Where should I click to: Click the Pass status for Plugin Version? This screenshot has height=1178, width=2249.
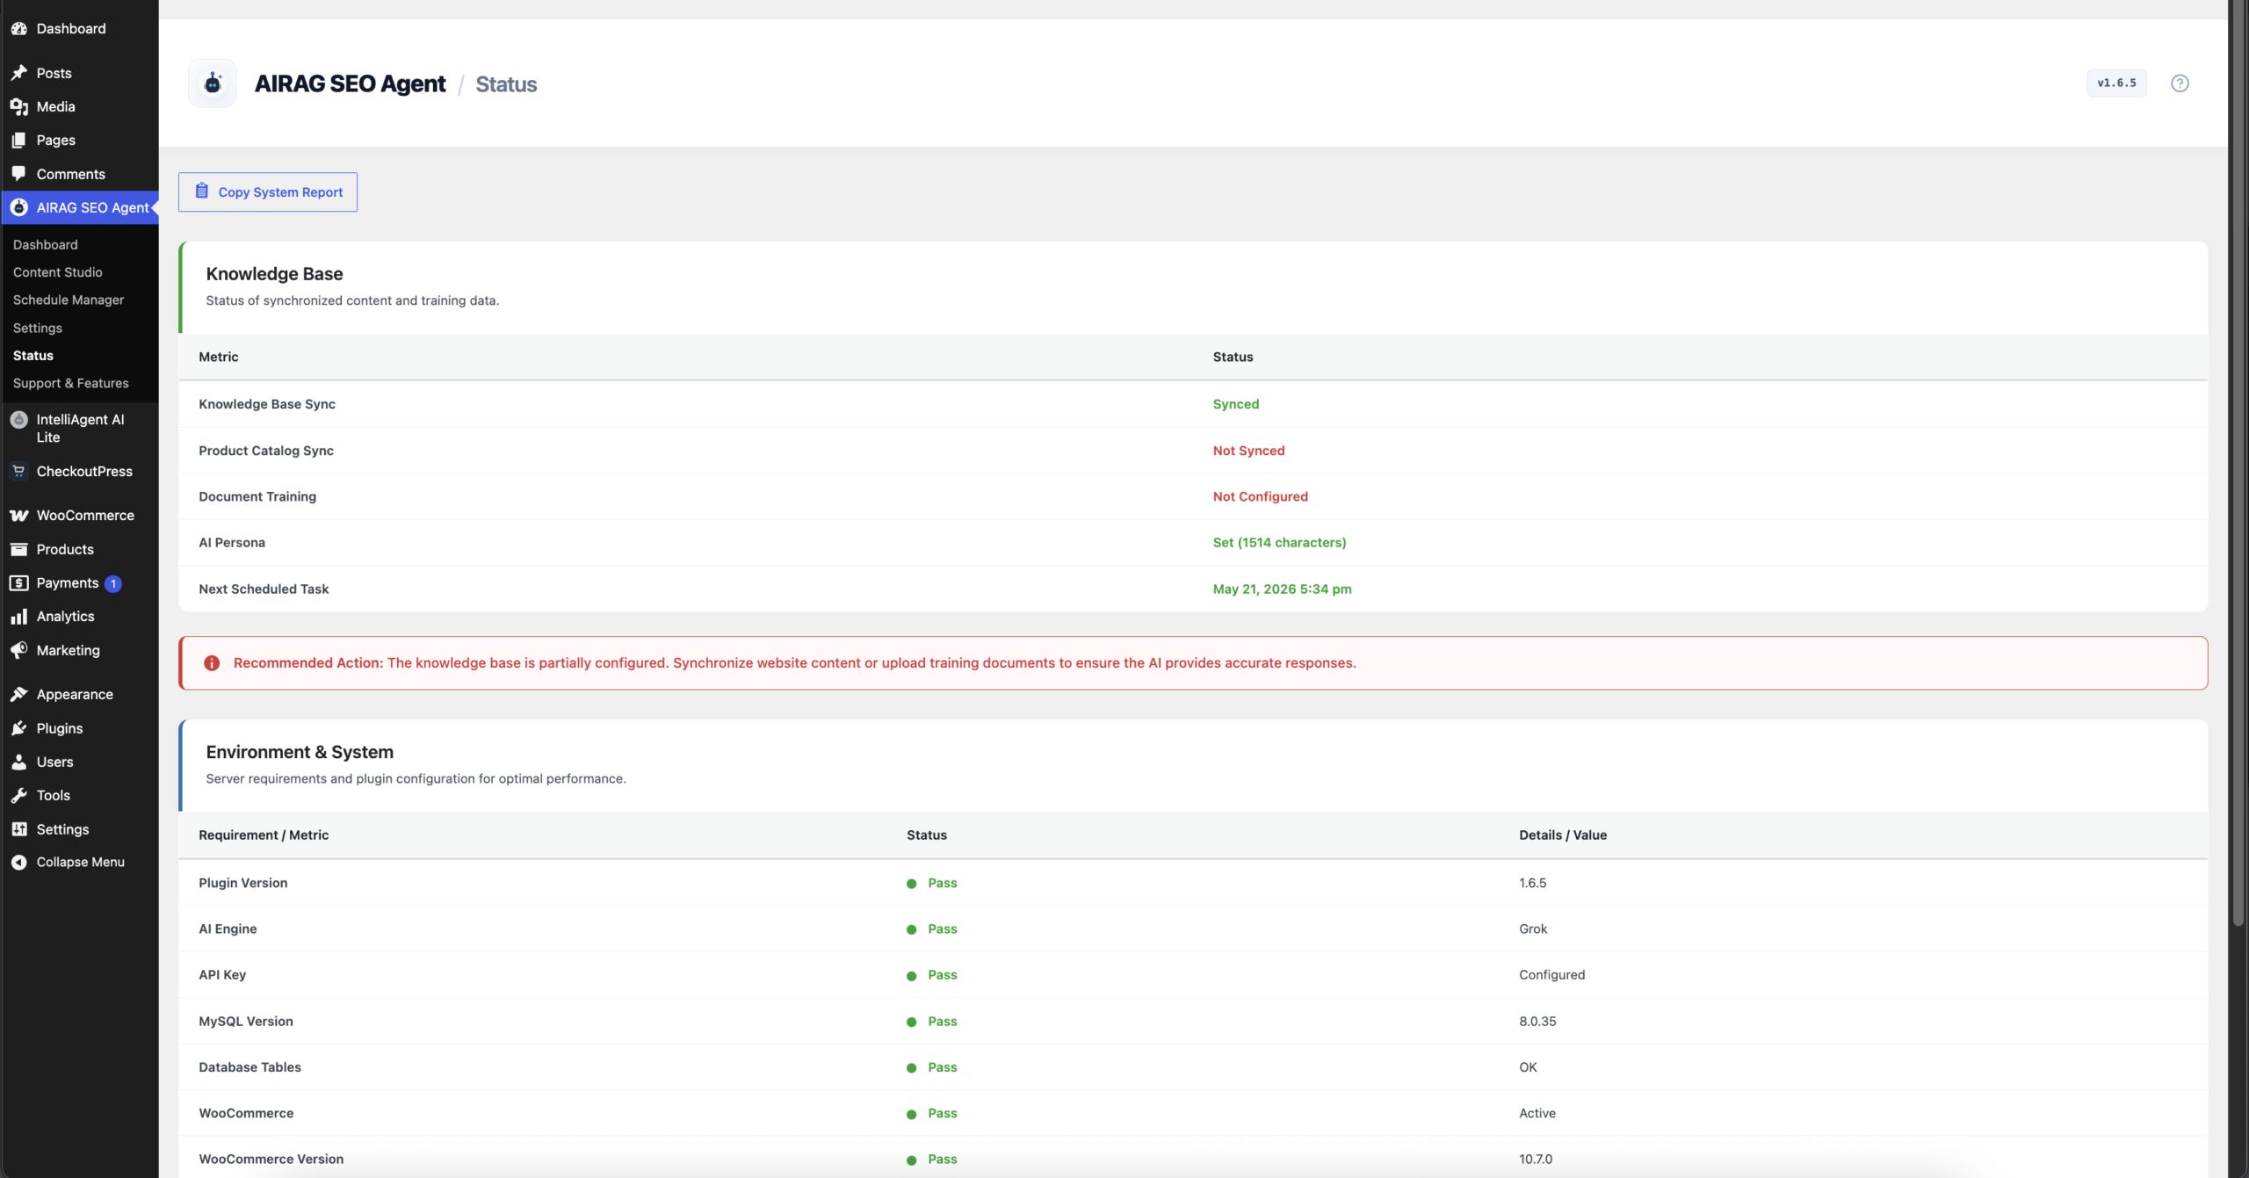(x=942, y=883)
